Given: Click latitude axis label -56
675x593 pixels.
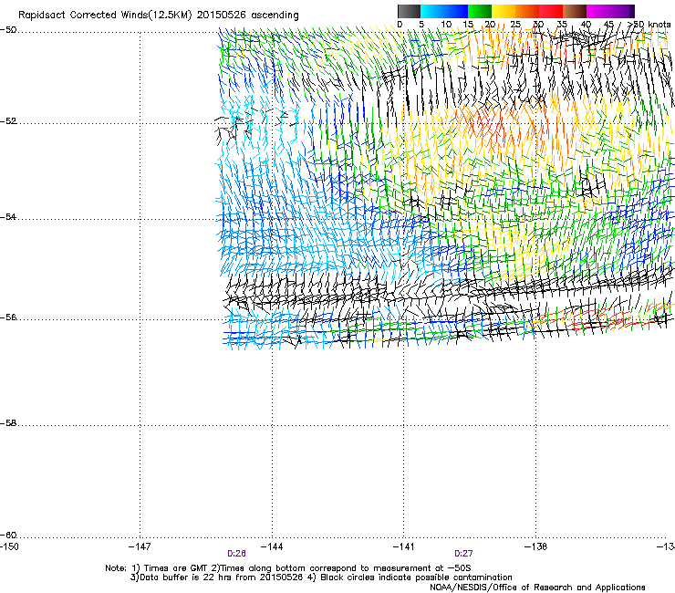Looking at the screenshot, I should pyautogui.click(x=8, y=317).
